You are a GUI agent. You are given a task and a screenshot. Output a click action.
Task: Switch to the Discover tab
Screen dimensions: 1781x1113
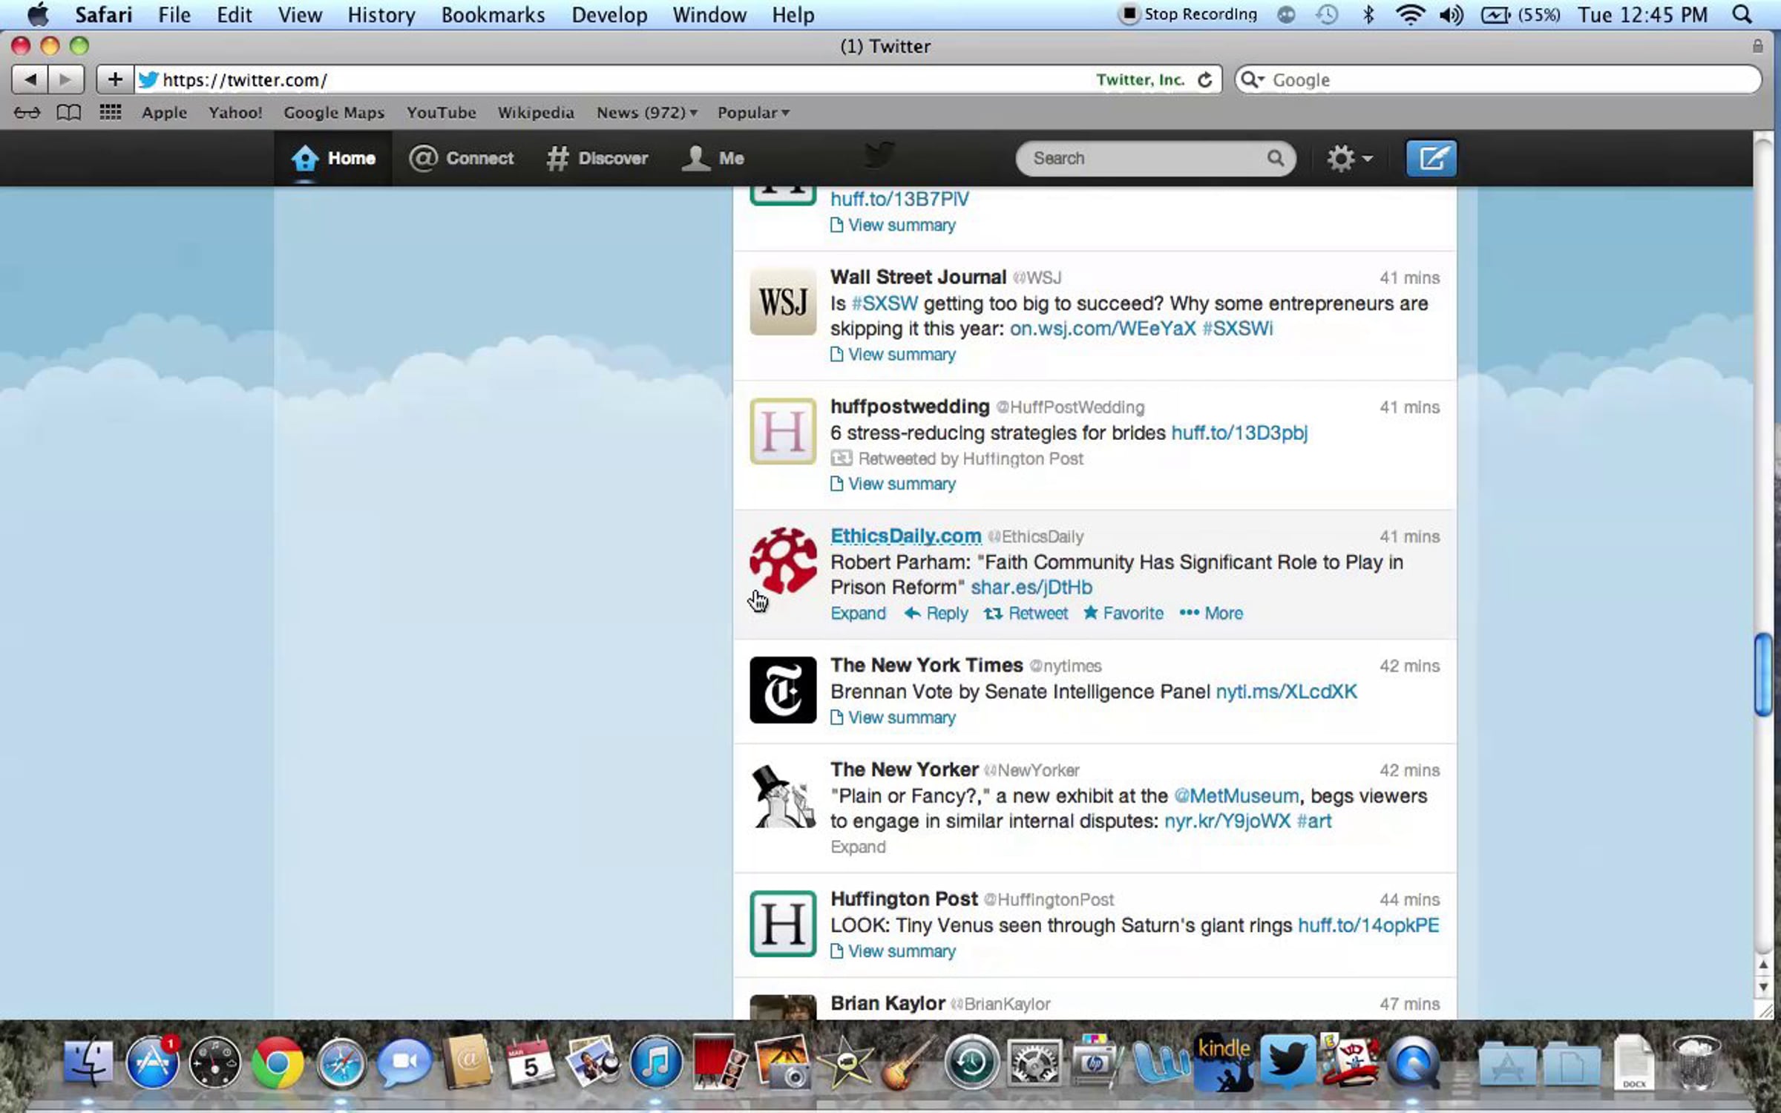tap(597, 158)
